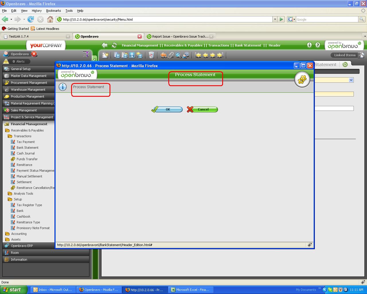Viewport: 367px width, 294px height.
Task: Collapse the Transactions folder
Action: 22,136
